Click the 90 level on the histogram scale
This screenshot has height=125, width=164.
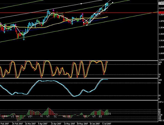tap(160, 110)
